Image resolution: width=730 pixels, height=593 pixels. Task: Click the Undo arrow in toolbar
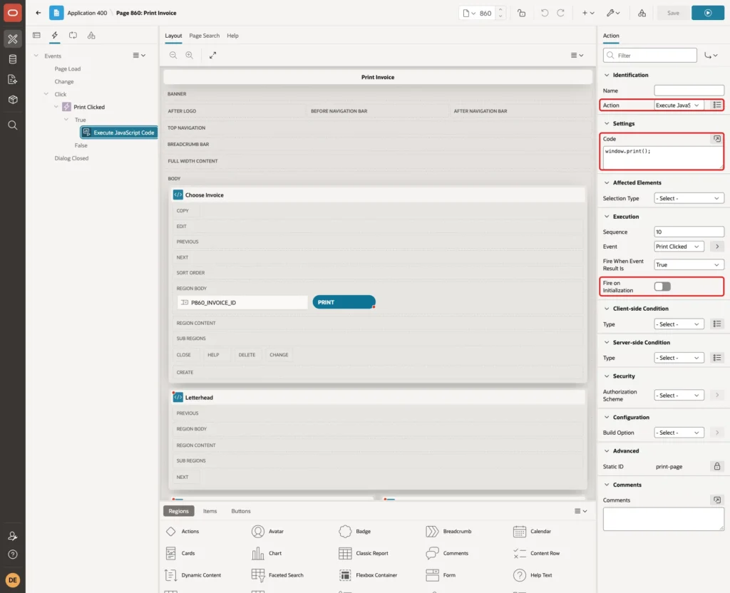[544, 13]
